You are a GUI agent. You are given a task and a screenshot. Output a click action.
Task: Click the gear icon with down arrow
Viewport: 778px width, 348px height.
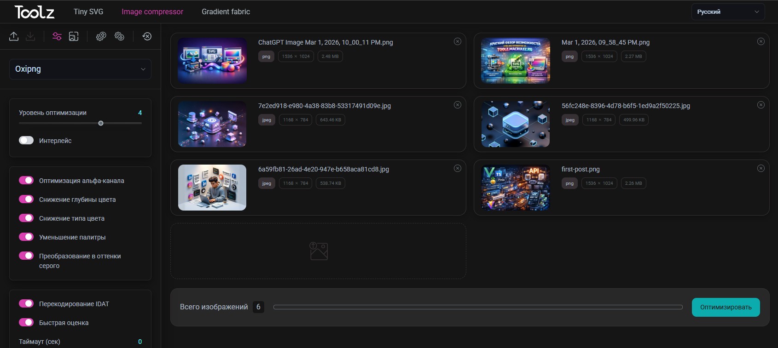coord(119,36)
